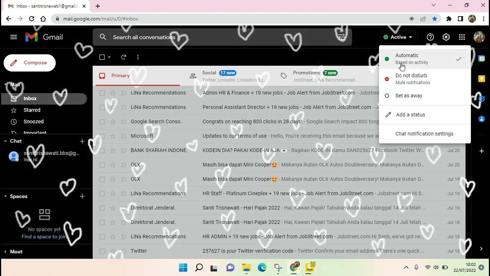Open Google Keep side panel icon
This screenshot has width=490, height=276.
(482, 79)
